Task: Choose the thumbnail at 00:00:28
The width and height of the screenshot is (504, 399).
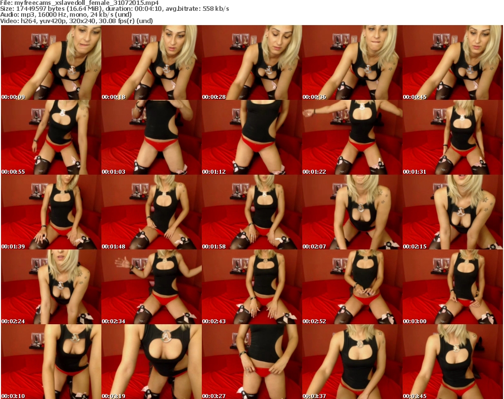Action: point(252,62)
